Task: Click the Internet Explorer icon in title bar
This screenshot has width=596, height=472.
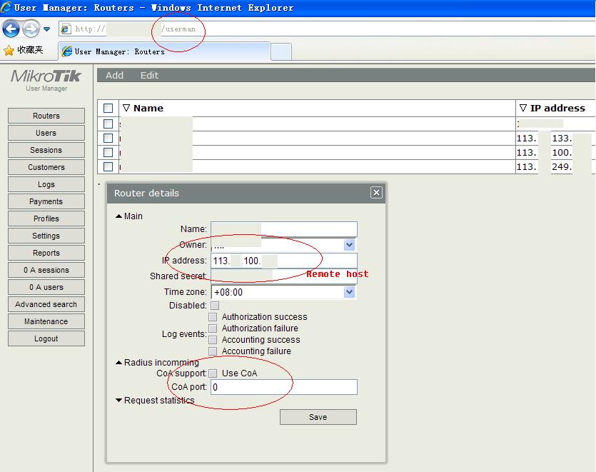Action: pos(6,7)
